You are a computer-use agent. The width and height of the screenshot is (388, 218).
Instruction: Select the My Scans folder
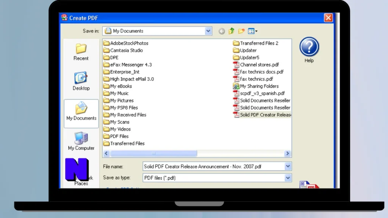(x=117, y=122)
